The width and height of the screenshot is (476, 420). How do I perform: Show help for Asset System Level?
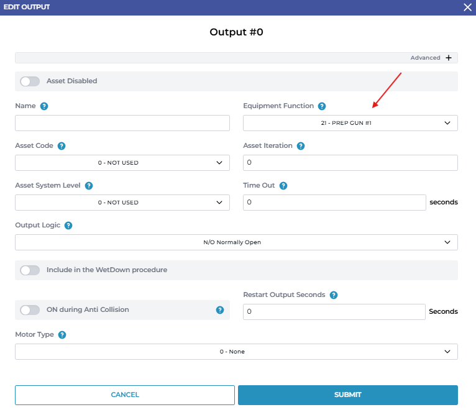coord(89,186)
